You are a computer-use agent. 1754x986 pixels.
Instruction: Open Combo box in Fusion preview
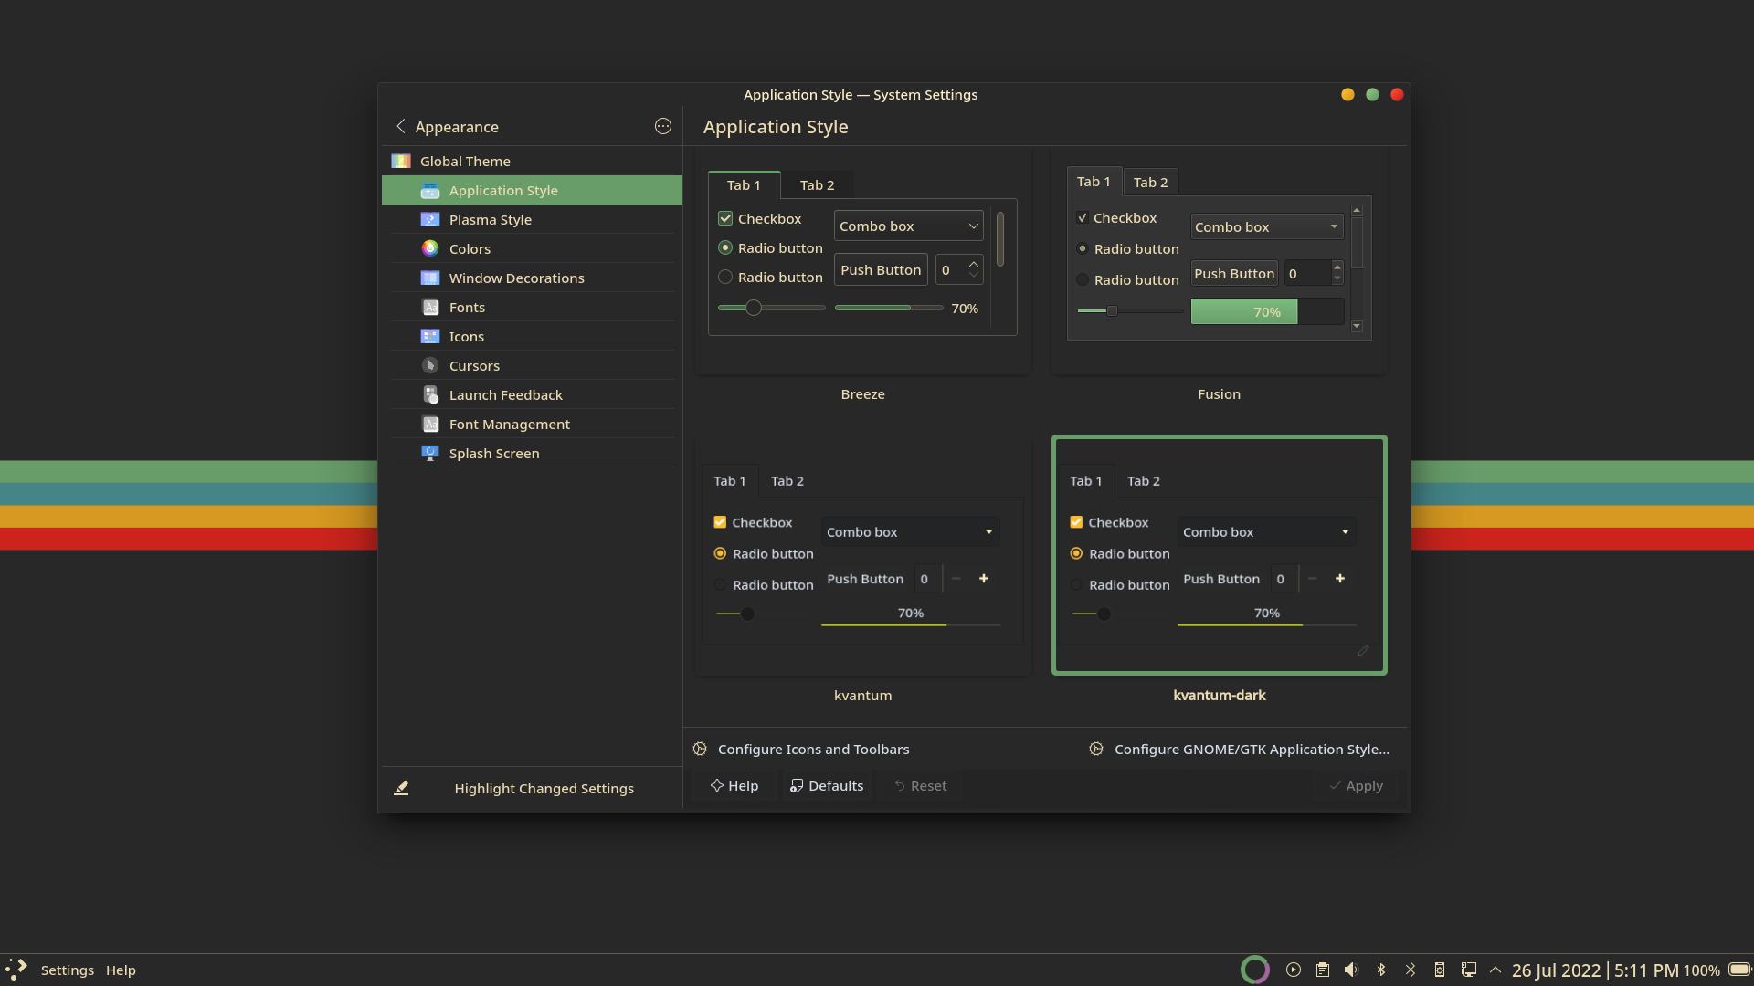[1266, 226]
